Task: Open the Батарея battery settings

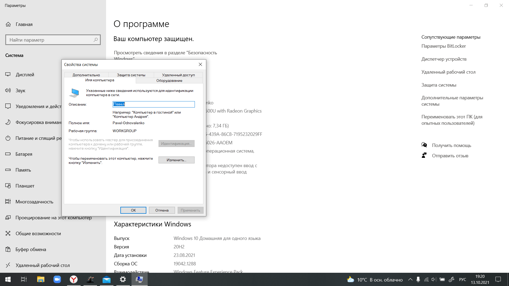Action: [x=24, y=154]
